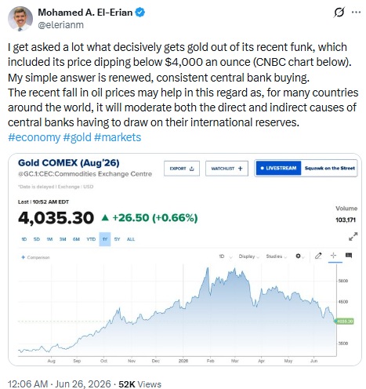Add a Comparison to chart
366x389 pixels.
click(x=35, y=257)
